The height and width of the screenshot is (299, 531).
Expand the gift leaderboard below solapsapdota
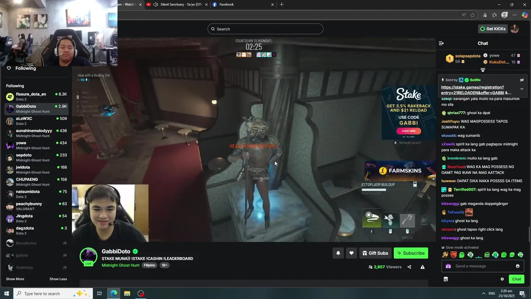point(482,70)
